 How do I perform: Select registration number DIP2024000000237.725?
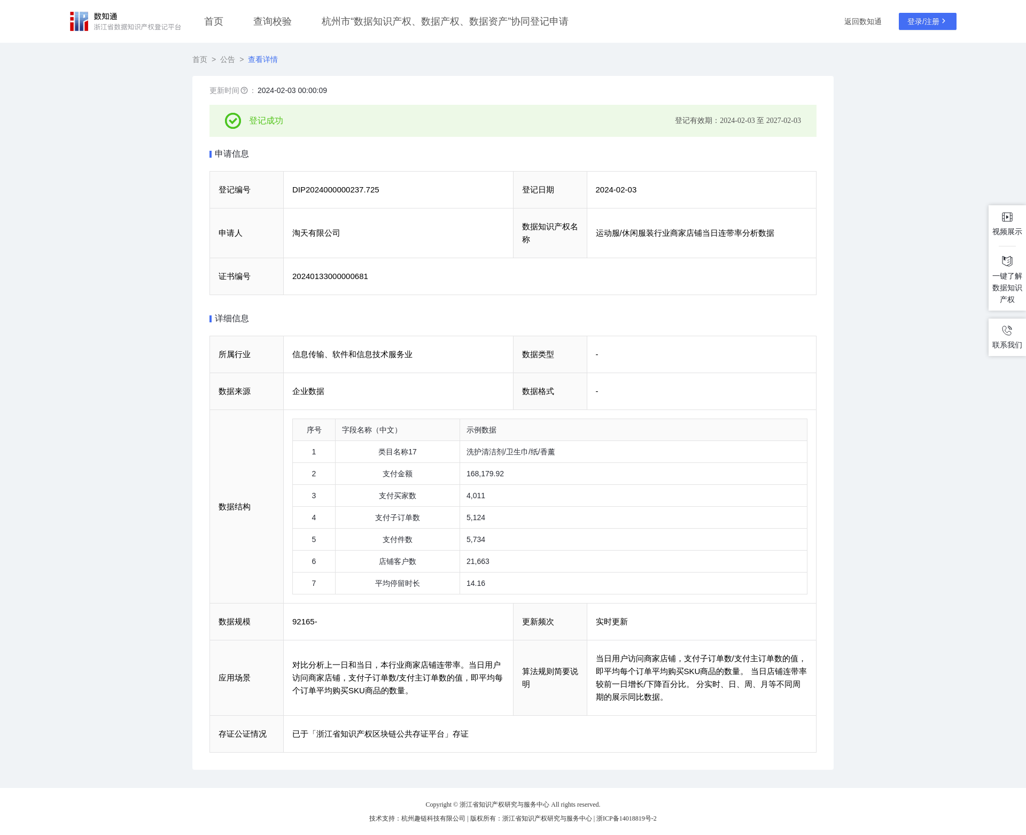pos(336,190)
